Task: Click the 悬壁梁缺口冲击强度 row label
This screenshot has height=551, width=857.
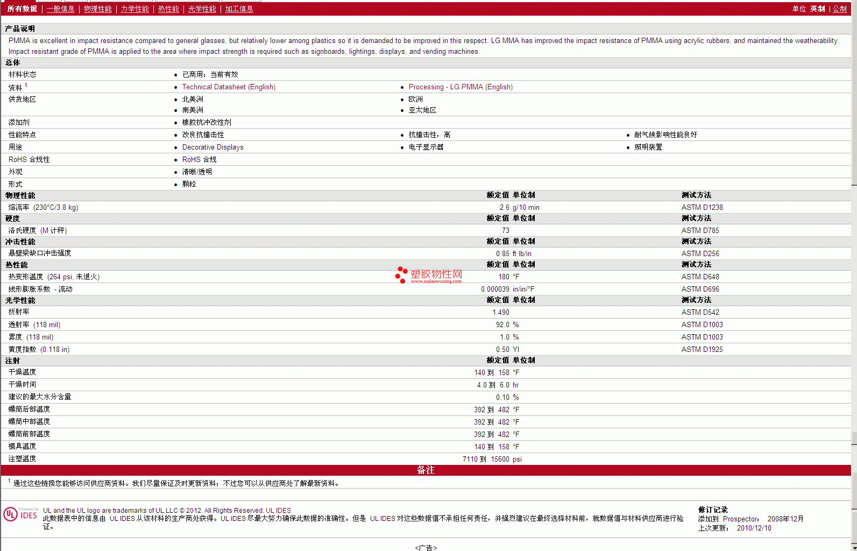Action: point(40,253)
